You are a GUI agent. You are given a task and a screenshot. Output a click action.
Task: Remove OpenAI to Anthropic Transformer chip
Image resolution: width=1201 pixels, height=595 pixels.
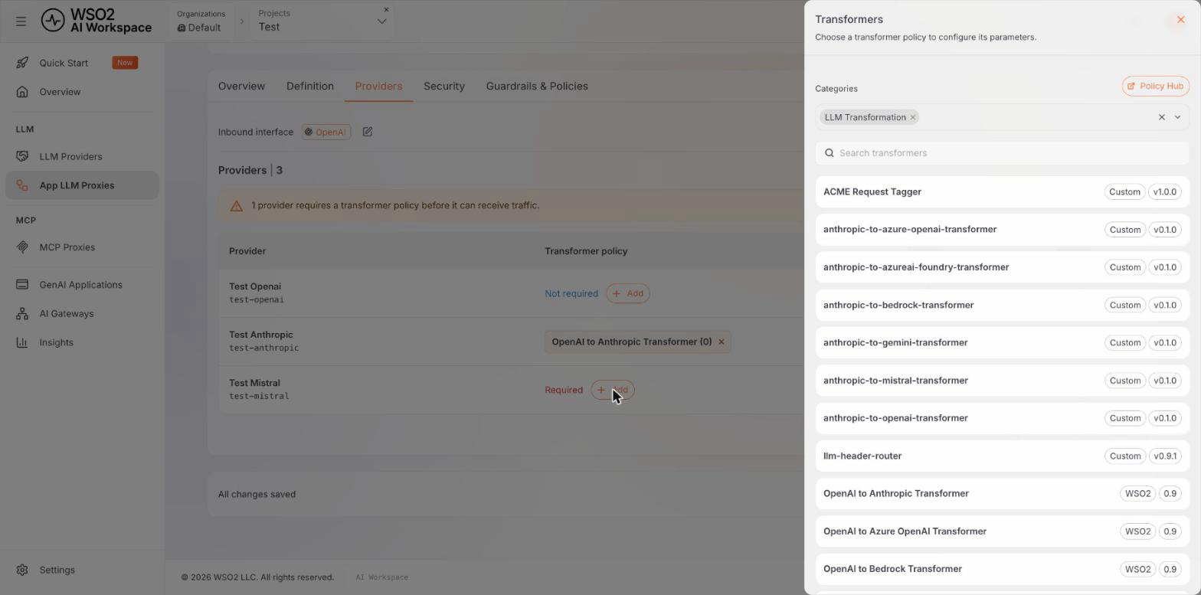[x=721, y=342]
